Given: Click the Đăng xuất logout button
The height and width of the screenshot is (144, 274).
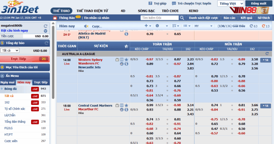Looking at the screenshot, I should tap(259, 3).
